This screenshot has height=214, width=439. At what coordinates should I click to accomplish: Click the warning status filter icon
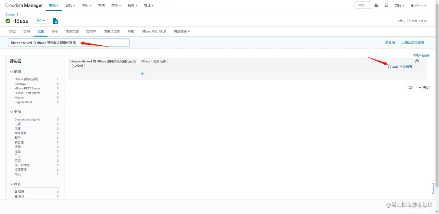click(x=16, y=196)
